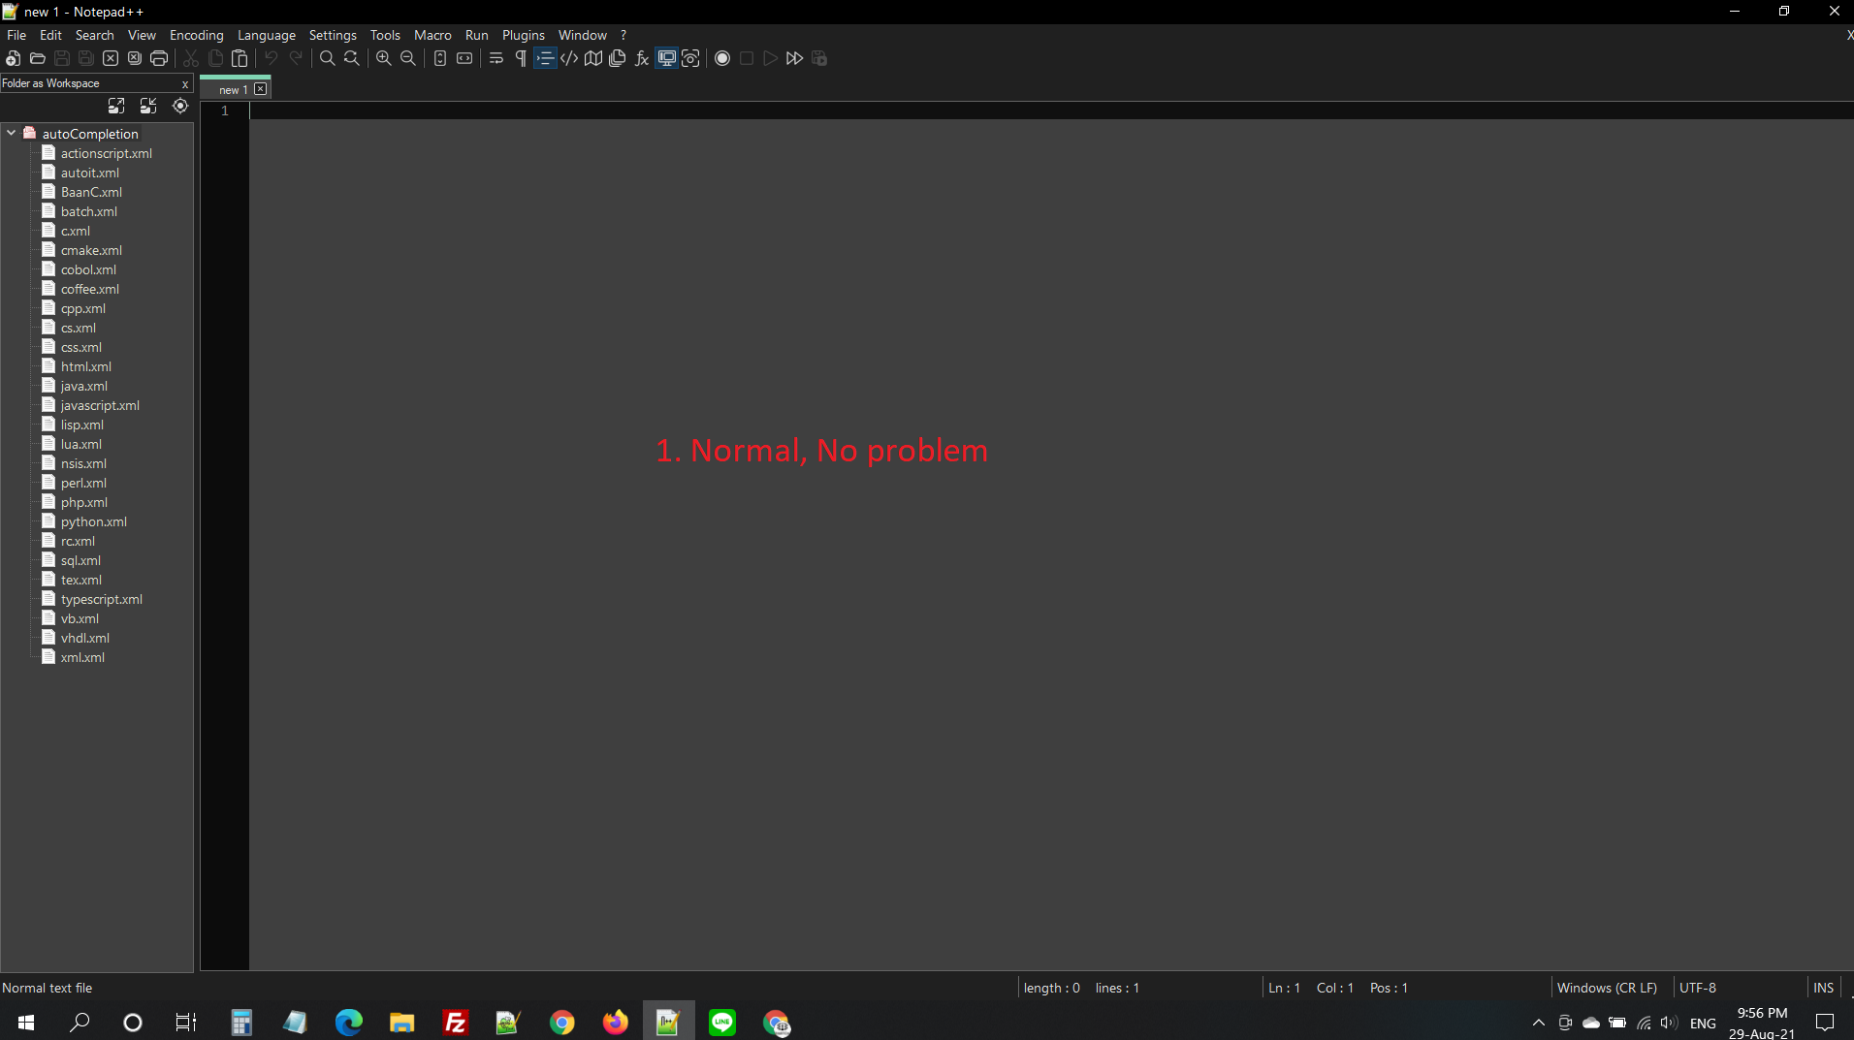Click UTF-8 encoding in status bar
The width and height of the screenshot is (1854, 1040).
(1698, 988)
